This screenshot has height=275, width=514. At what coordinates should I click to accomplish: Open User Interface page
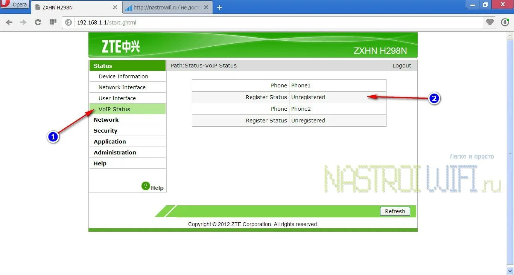pos(117,98)
